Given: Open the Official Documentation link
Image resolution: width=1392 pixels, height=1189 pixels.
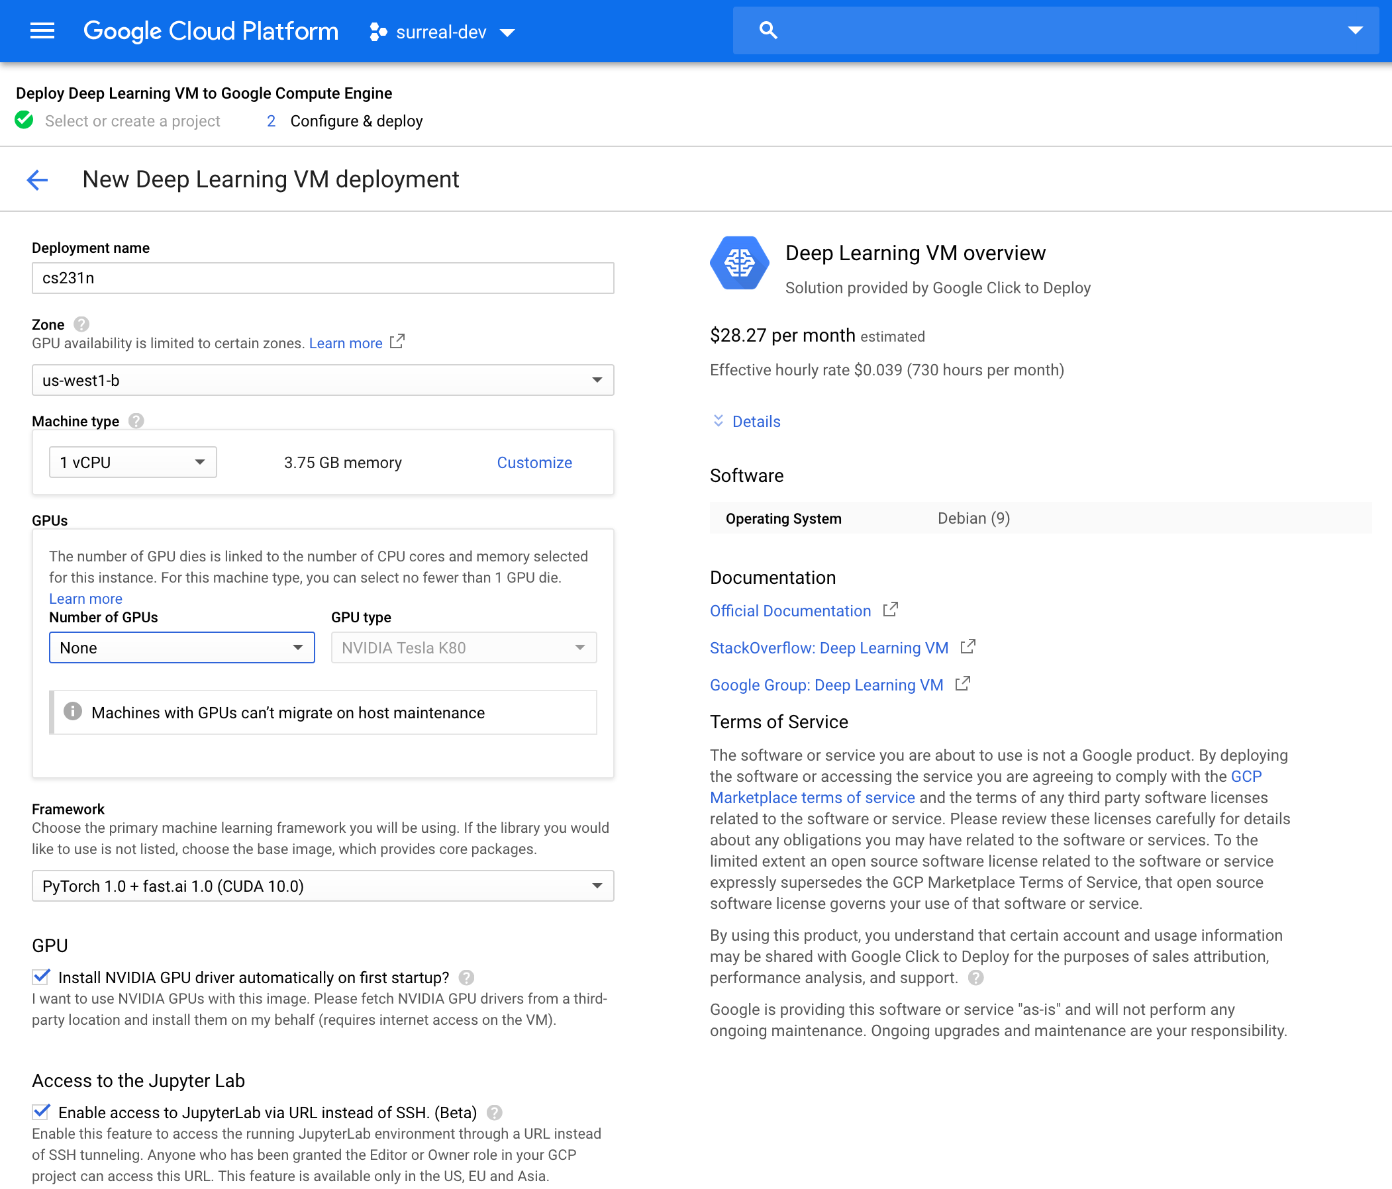Looking at the screenshot, I should click(x=790, y=610).
